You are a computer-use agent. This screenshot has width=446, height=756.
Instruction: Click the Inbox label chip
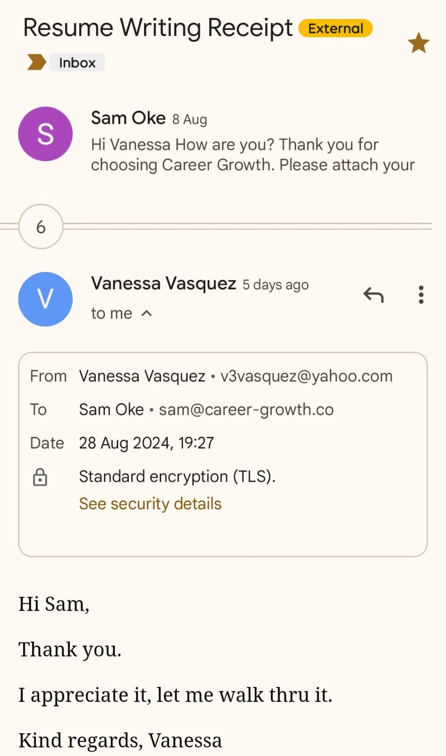pos(77,62)
